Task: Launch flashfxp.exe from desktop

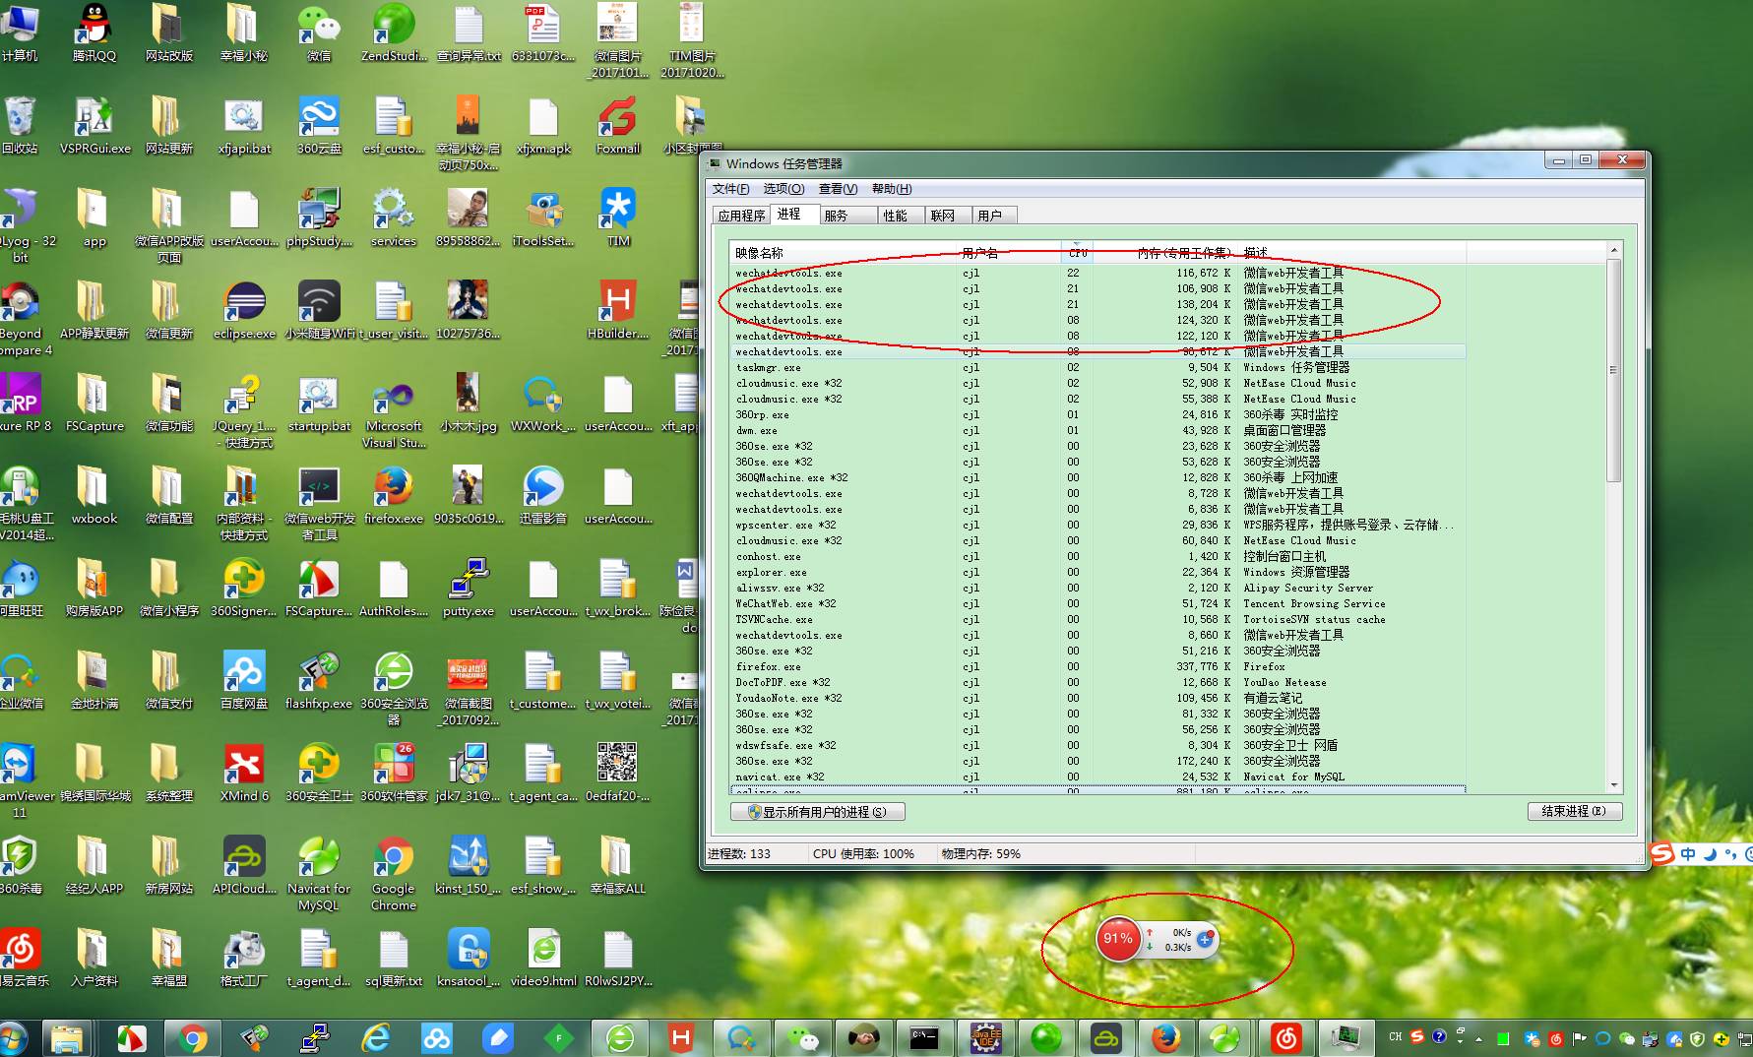Action: pyautogui.click(x=319, y=681)
